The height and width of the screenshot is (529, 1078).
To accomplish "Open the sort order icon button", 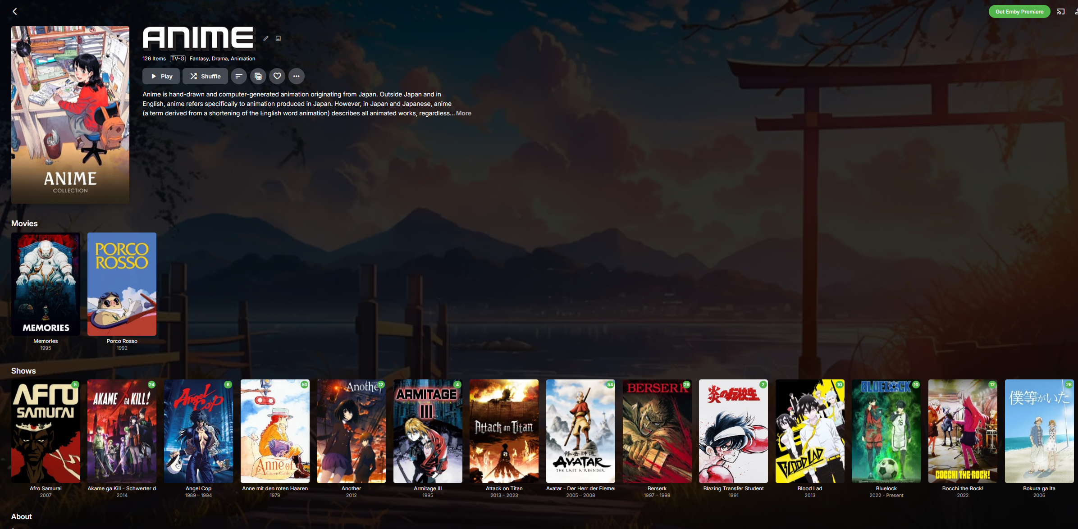I will 238,76.
